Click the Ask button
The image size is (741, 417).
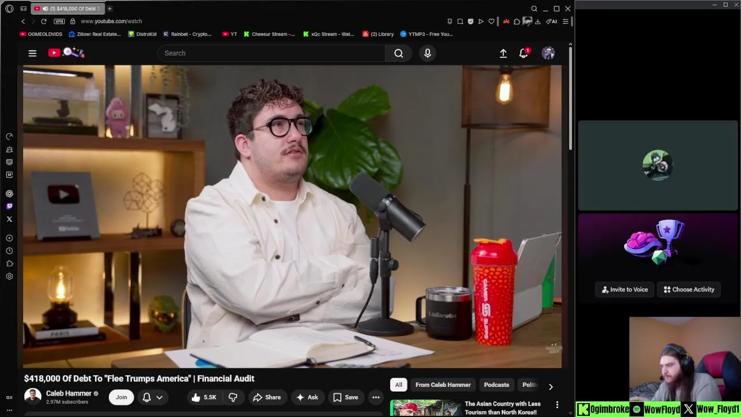click(307, 397)
